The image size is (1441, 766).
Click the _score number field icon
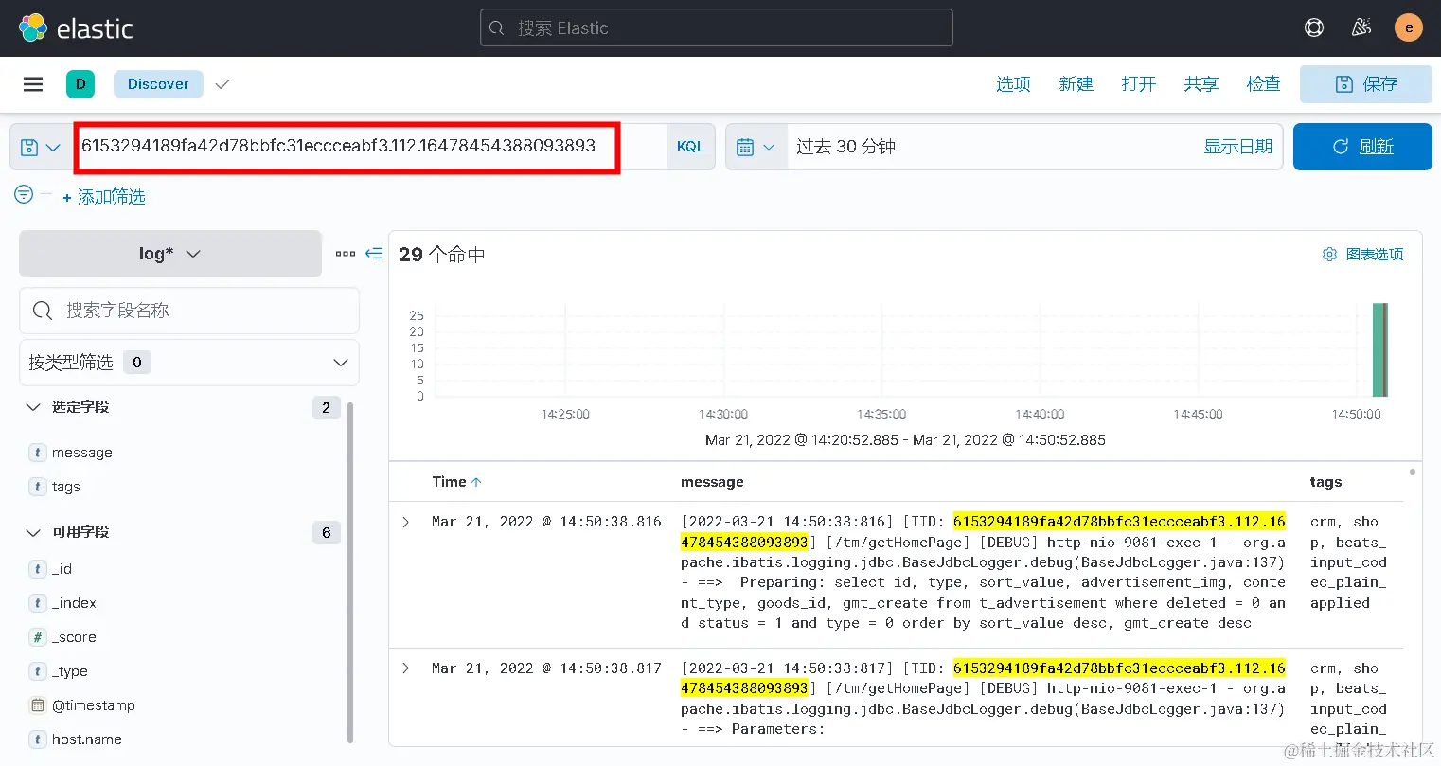(x=38, y=637)
